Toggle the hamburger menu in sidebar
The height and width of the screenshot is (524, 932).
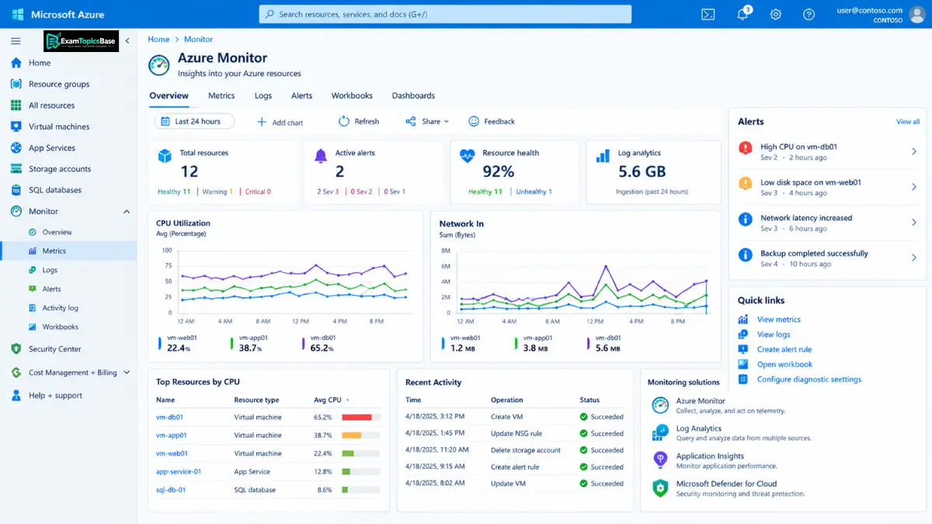16,41
